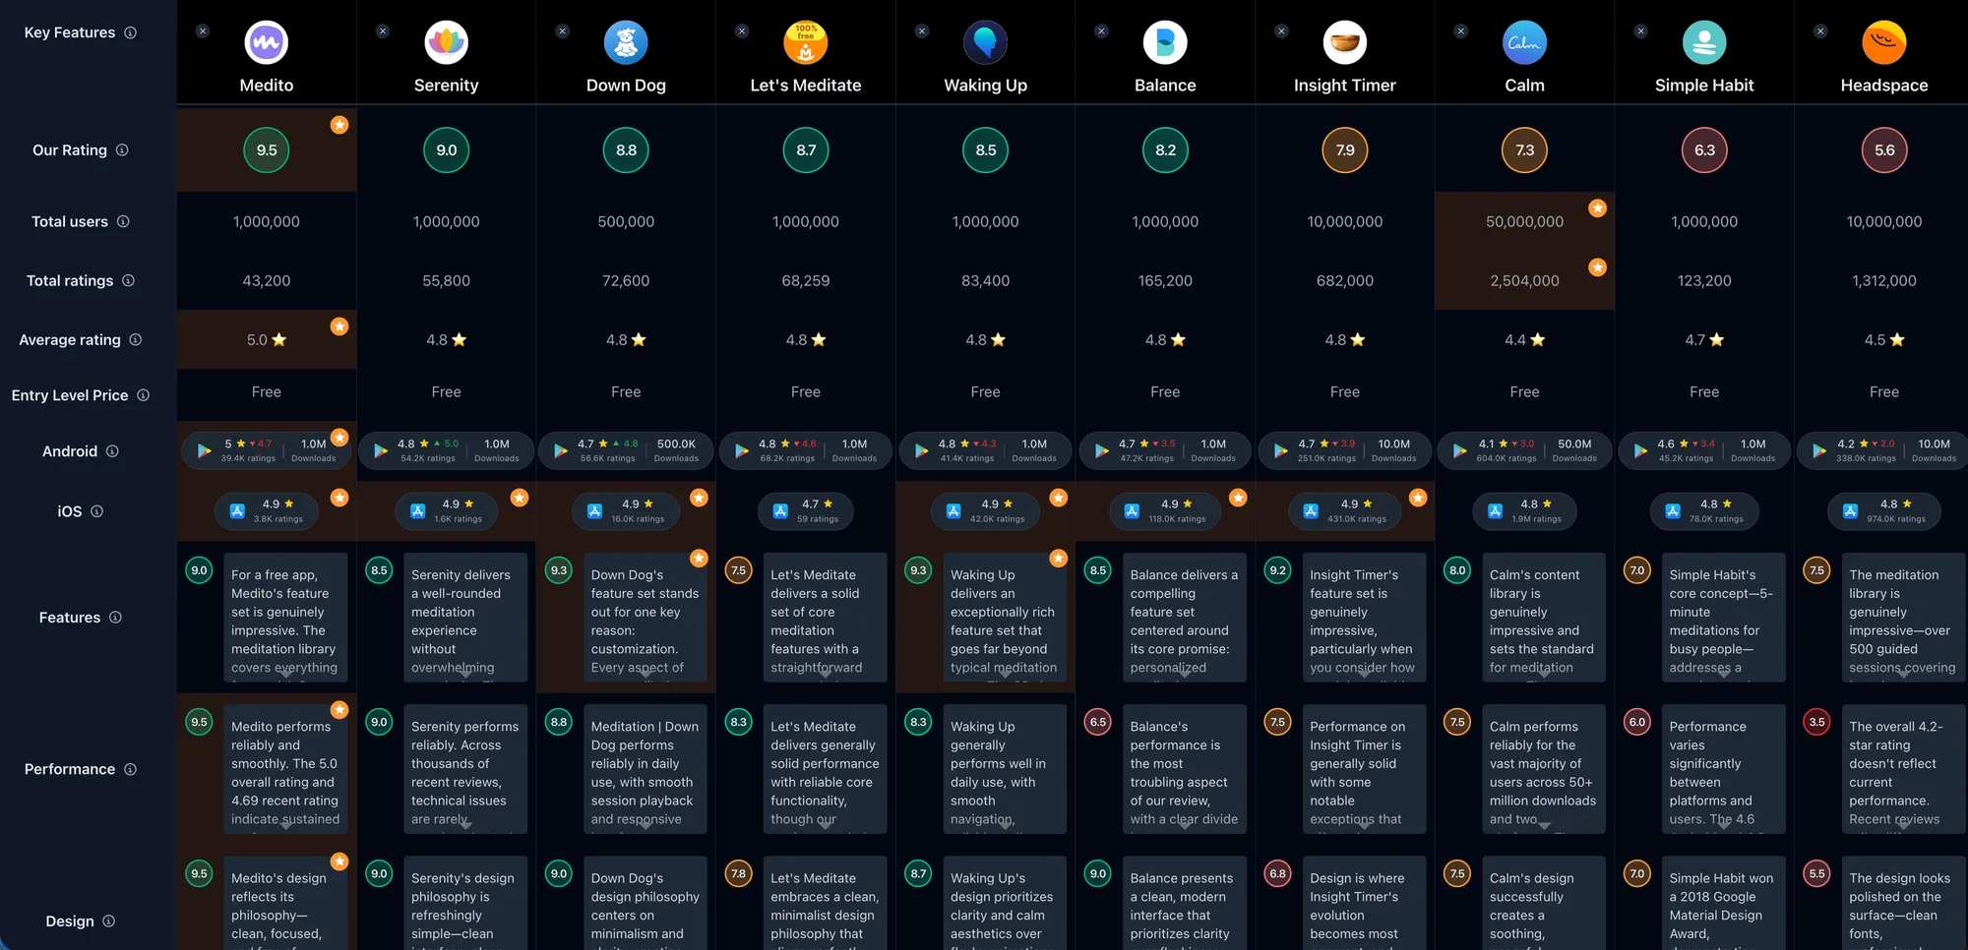1968x950 pixels.
Task: Show the Average rating info icon
Action: pos(136,339)
